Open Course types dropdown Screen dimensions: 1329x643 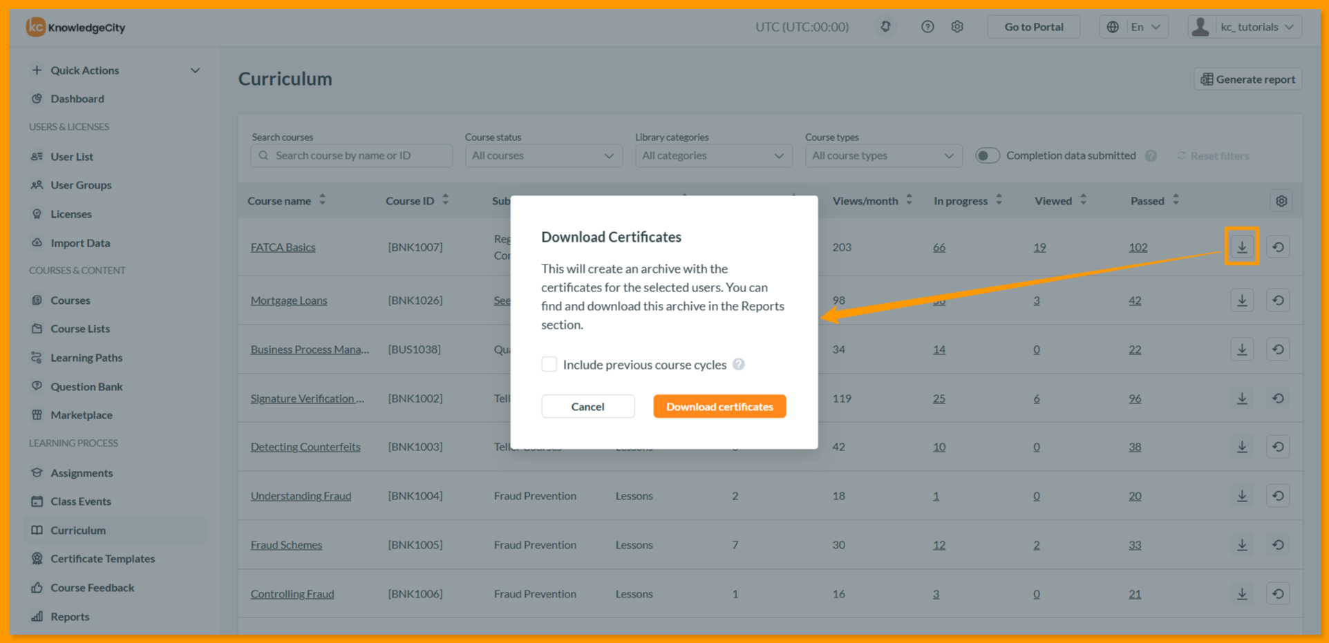[883, 155]
